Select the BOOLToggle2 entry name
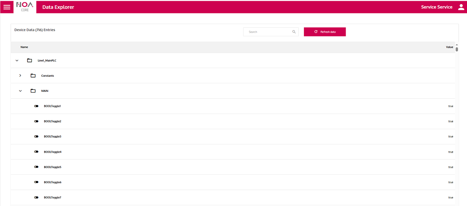 click(52, 121)
